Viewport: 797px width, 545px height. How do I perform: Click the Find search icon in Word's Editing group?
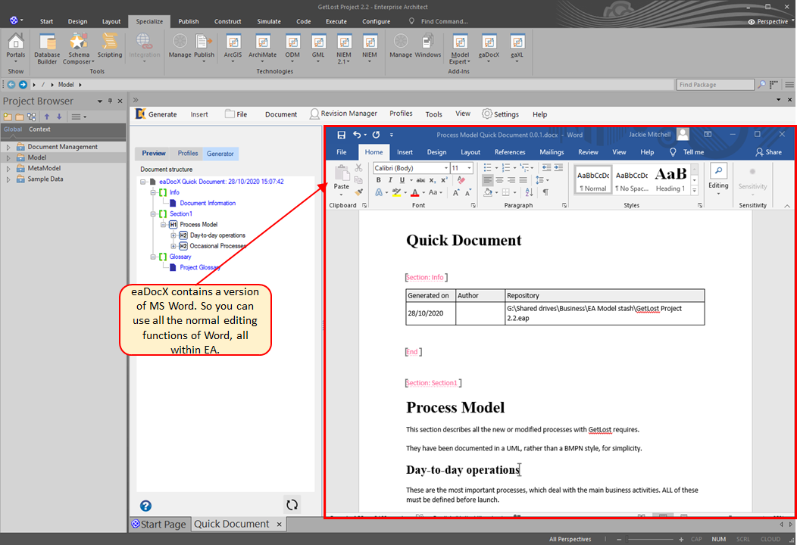click(x=718, y=171)
